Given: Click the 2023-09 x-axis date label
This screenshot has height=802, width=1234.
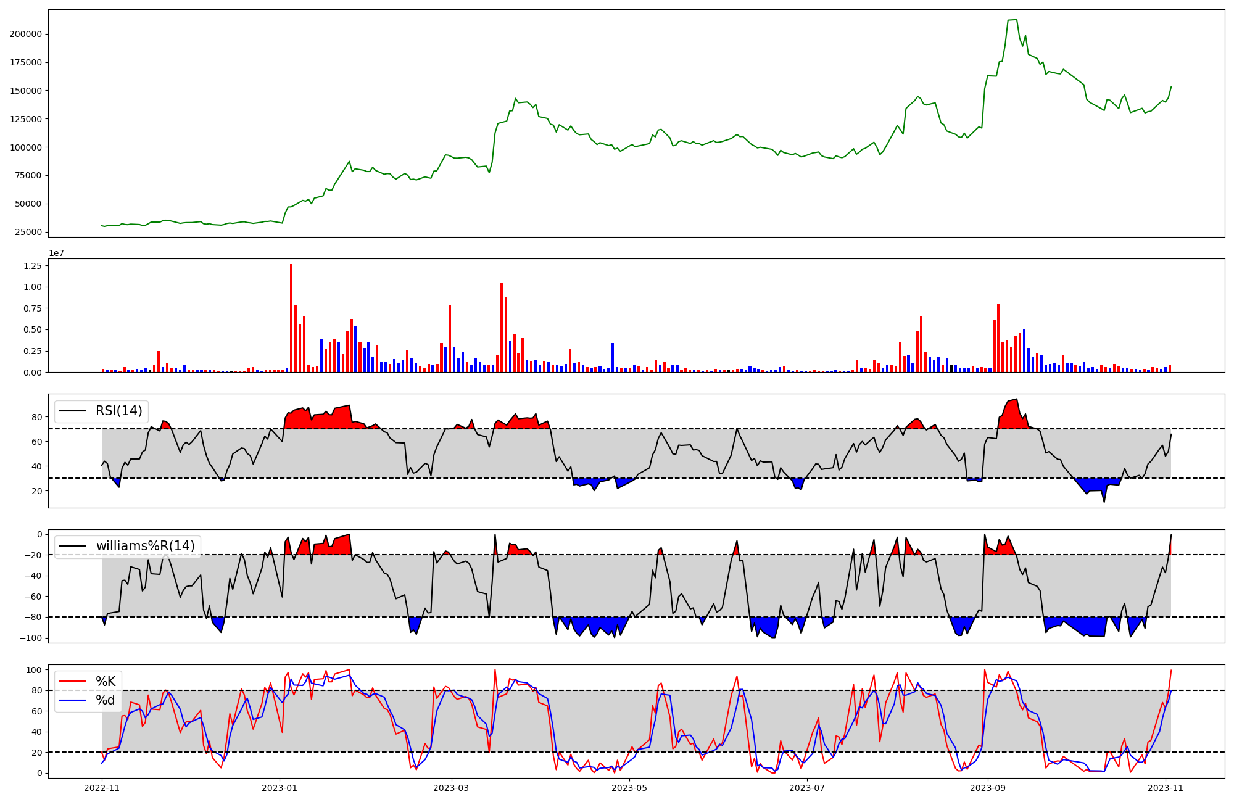Looking at the screenshot, I should tap(988, 788).
